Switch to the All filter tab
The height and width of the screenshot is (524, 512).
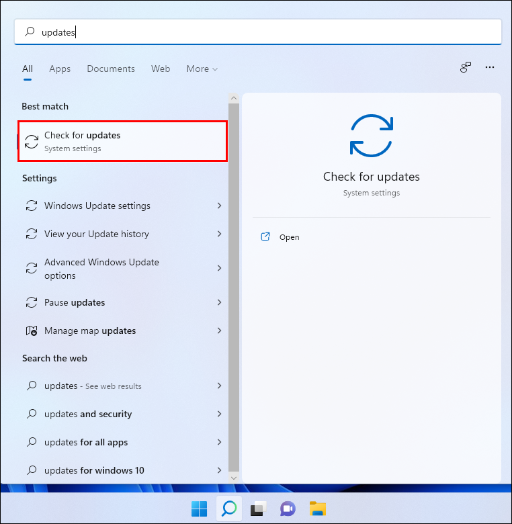[28, 69]
